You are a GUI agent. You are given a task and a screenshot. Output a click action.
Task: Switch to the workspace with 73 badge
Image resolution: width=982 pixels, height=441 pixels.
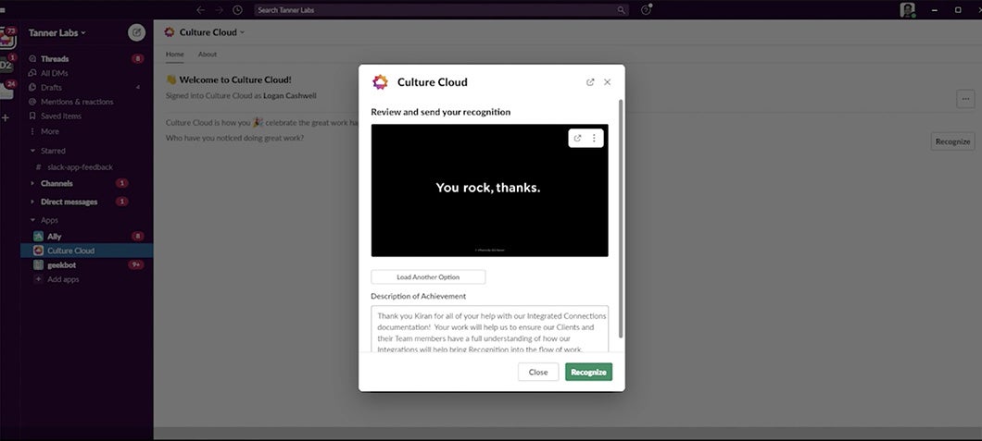pos(6,38)
